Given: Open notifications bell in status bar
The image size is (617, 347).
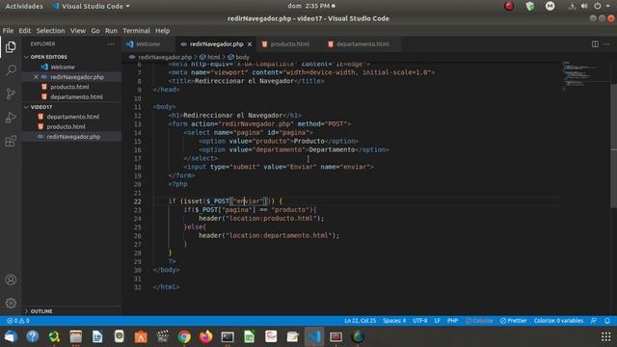Looking at the screenshot, I should tap(607, 321).
